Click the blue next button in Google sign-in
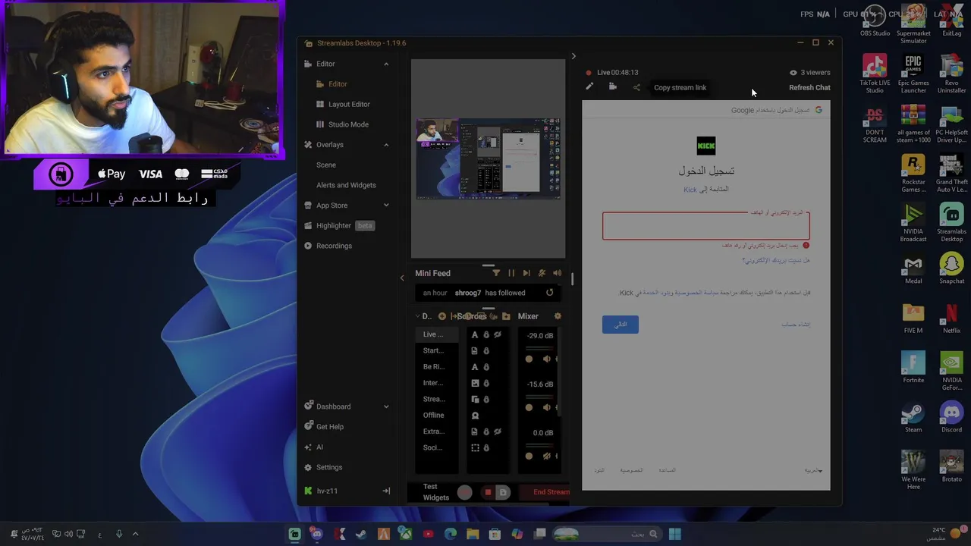 (x=621, y=324)
